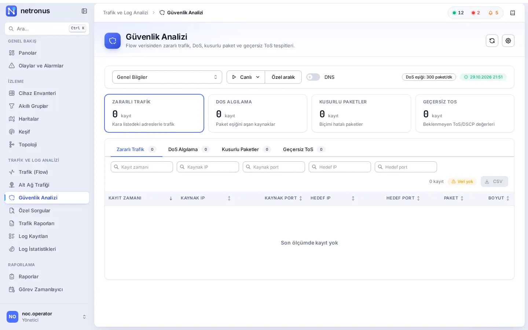Click the Kayıt zamanı filter field
The width and height of the screenshot is (528, 330).
click(x=142, y=167)
